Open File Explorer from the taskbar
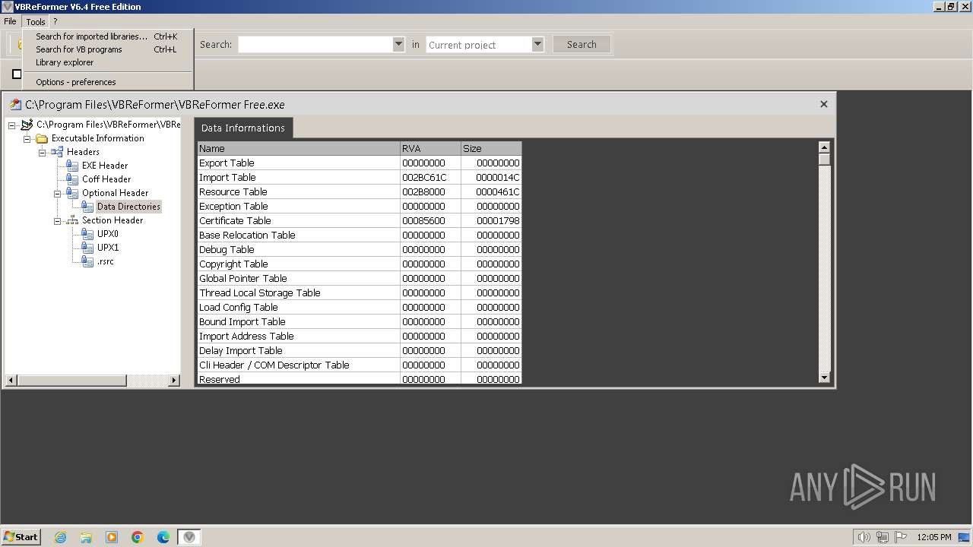The width and height of the screenshot is (973, 547). (x=86, y=537)
